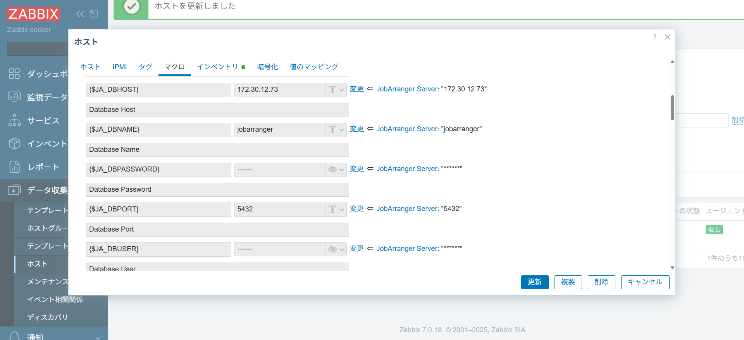744x340 pixels.
Task: Click the キャンセル button
Action: pos(645,282)
